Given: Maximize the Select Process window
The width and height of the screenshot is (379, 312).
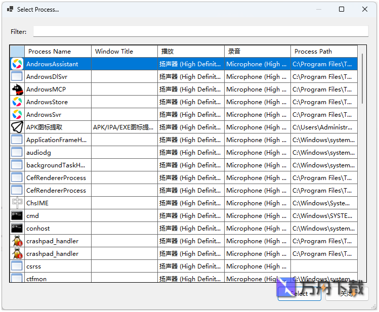Looking at the screenshot, I should (x=341, y=9).
